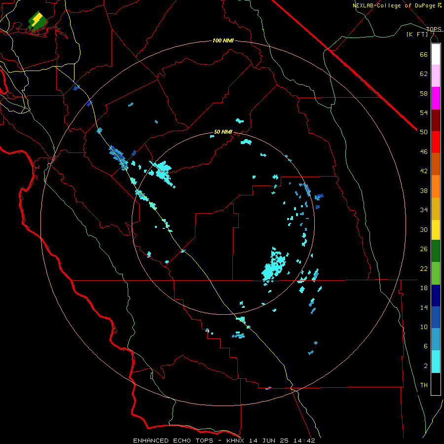Select the dark green legend swatch
This screenshot has width=444, height=444.
point(436,251)
